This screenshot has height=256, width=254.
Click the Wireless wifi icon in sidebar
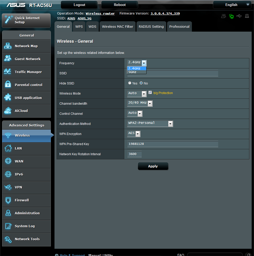(8, 135)
